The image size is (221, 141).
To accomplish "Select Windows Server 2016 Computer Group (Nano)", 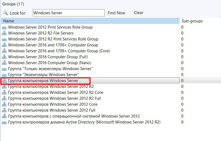I will point(50,63).
